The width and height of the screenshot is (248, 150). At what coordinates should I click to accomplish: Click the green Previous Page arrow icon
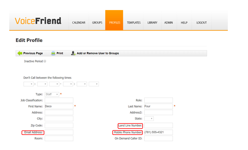pos(20,53)
